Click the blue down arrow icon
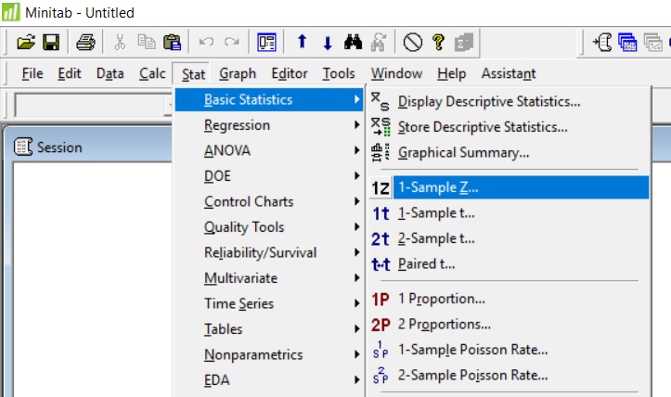671x397 pixels. (x=327, y=42)
